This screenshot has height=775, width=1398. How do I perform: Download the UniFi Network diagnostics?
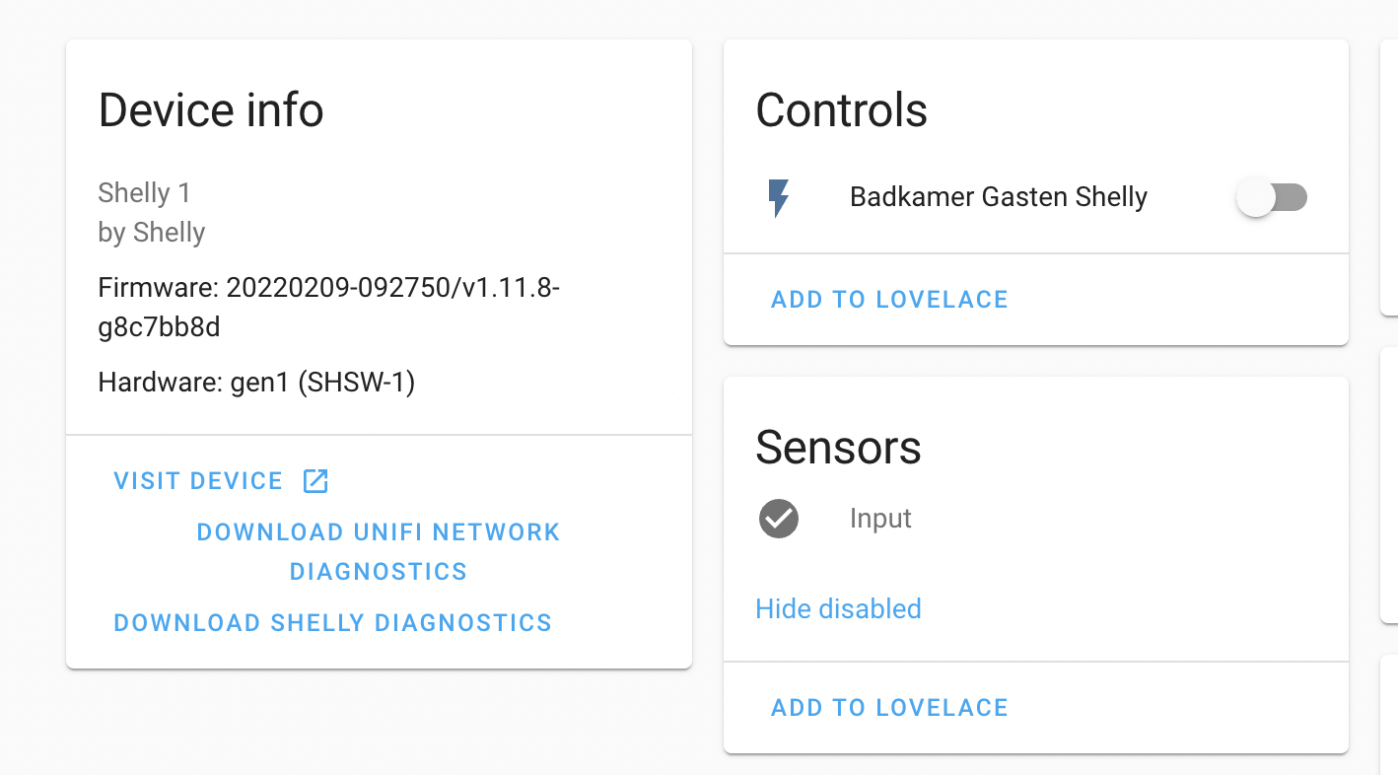(x=379, y=550)
